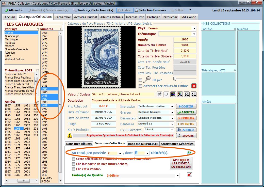This screenshot has height=187, width=264.
Task: Switch to the Accueil tab
Action: coord(10,17)
